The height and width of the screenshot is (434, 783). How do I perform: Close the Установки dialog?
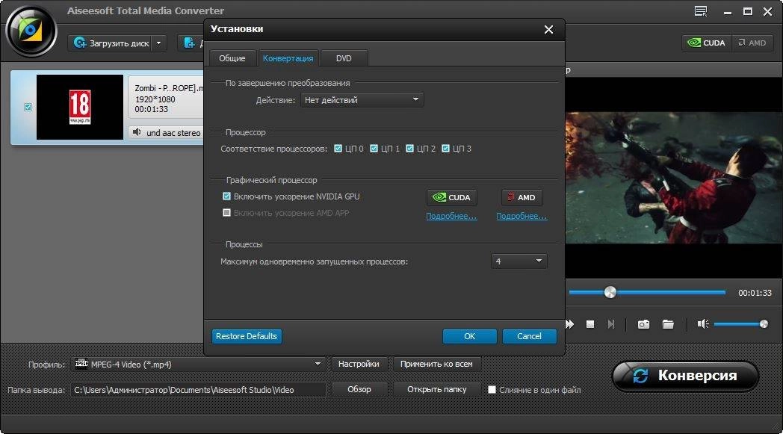tap(548, 29)
